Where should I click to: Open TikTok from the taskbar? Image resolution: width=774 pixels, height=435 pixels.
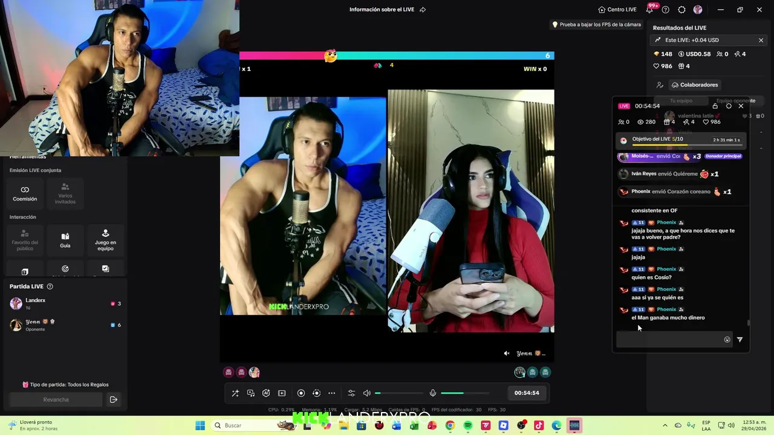pos(539,425)
